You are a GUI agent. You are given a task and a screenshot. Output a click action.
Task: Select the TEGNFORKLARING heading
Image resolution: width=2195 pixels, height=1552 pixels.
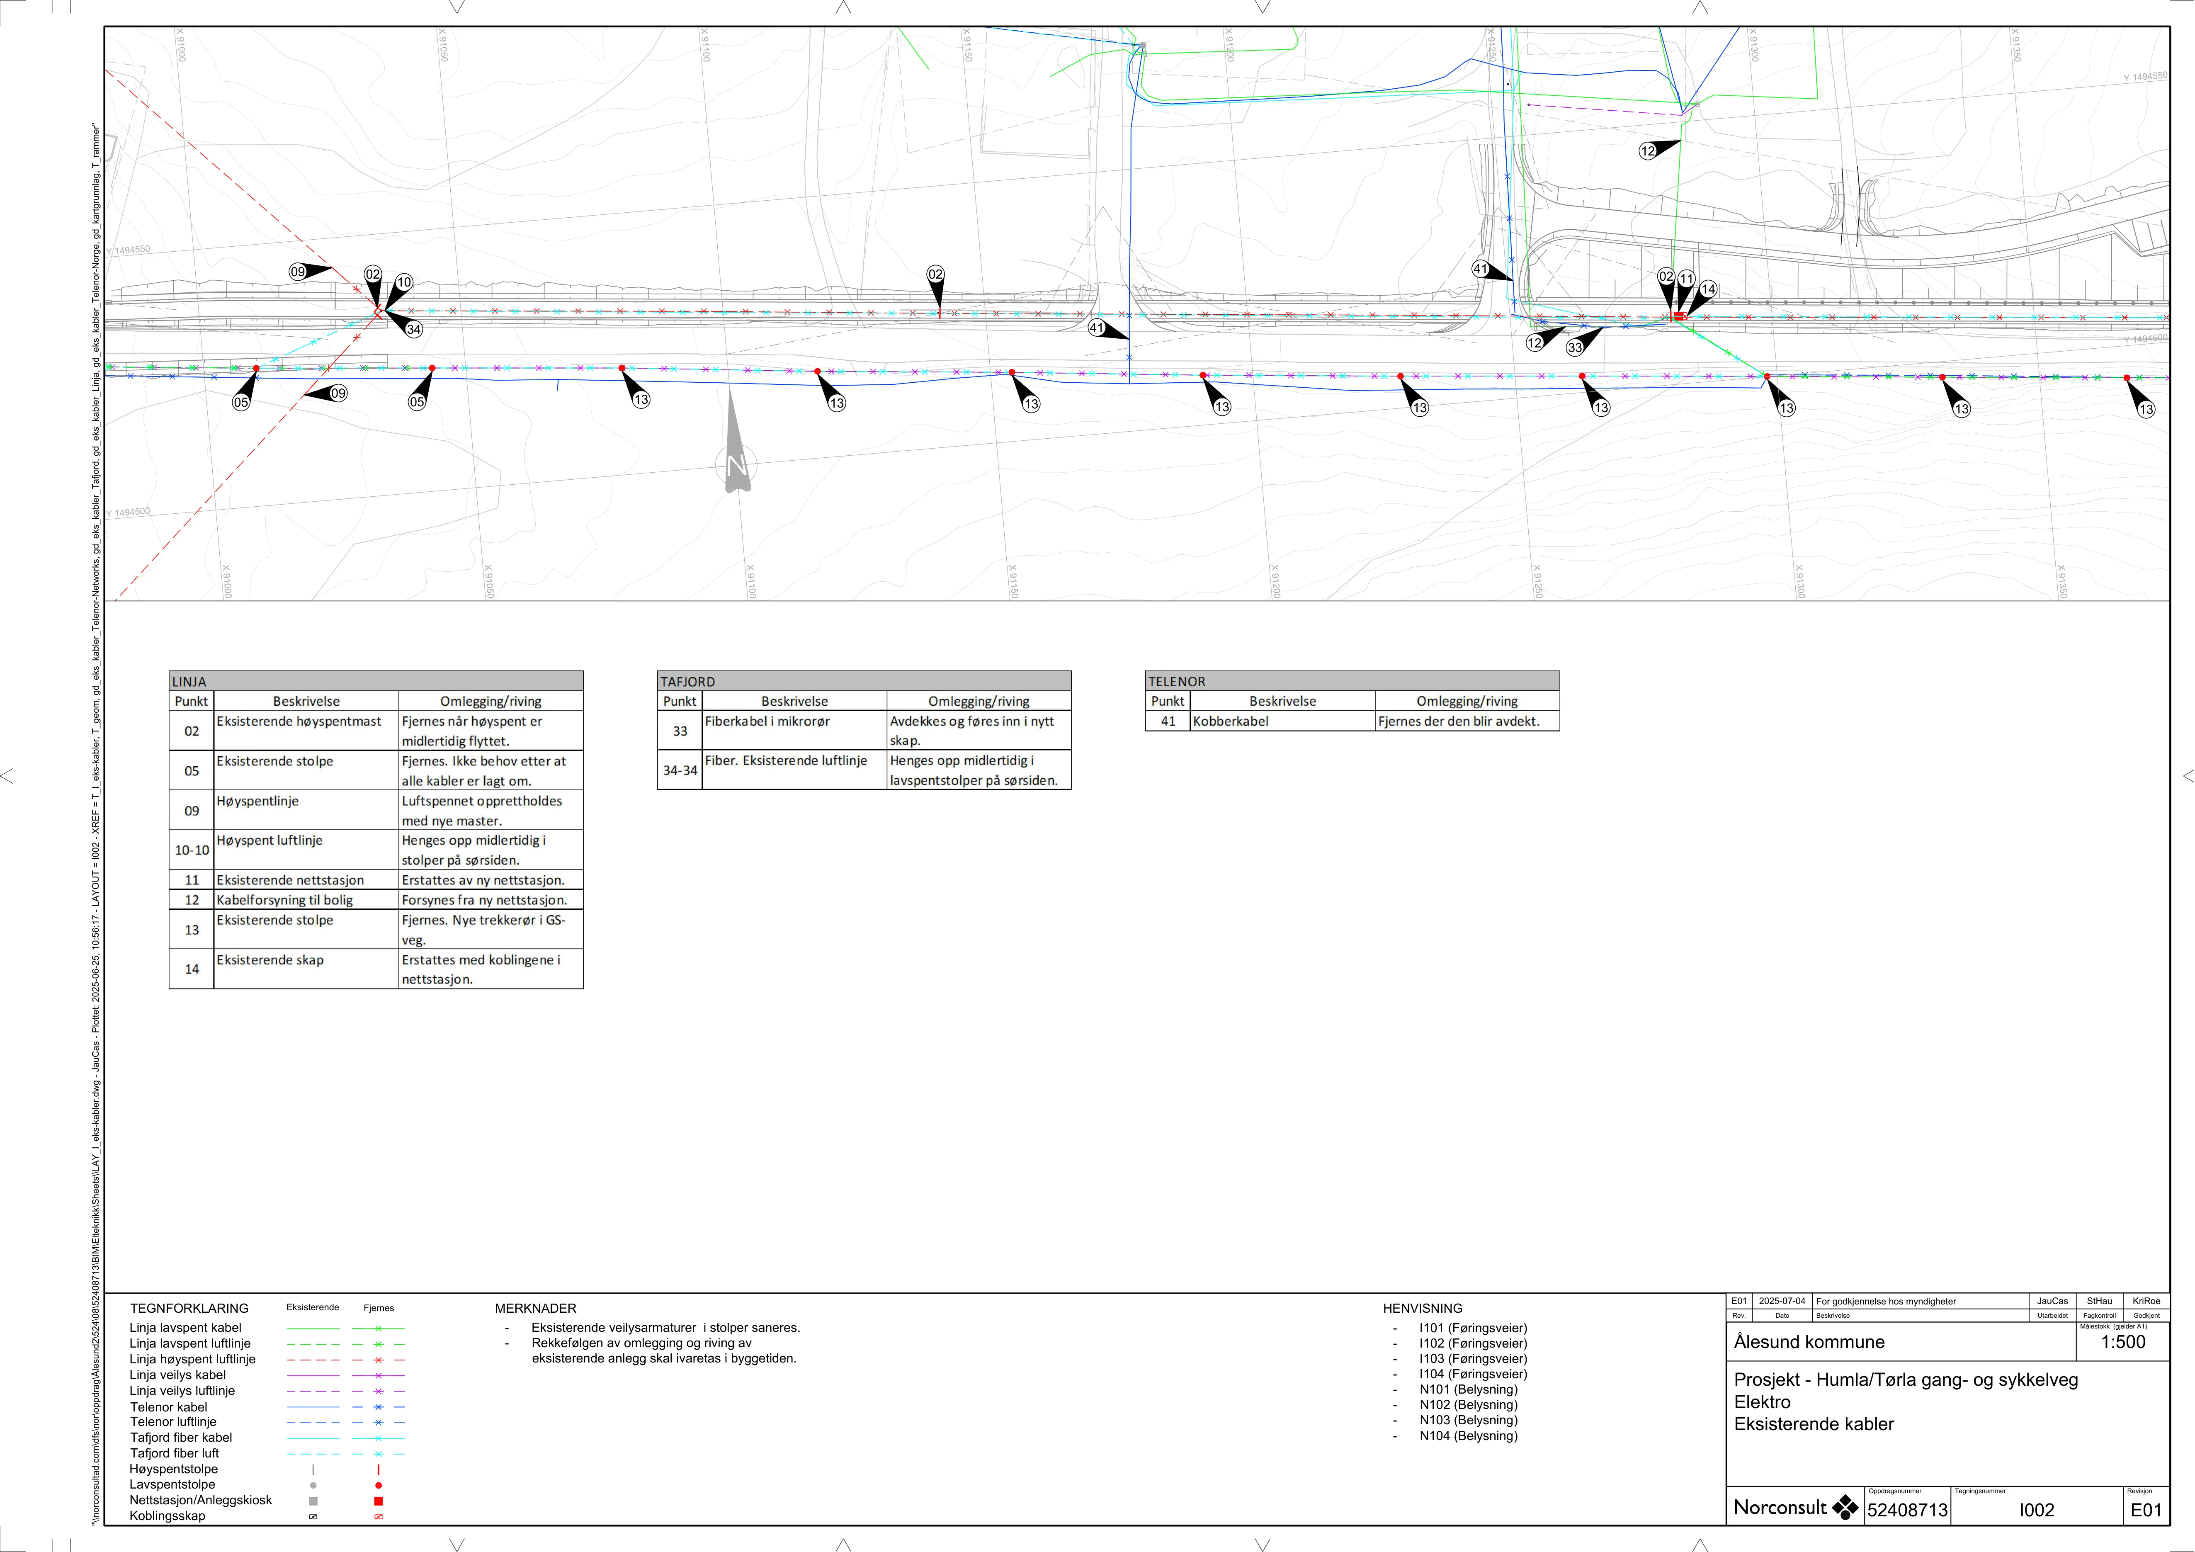coord(189,1308)
